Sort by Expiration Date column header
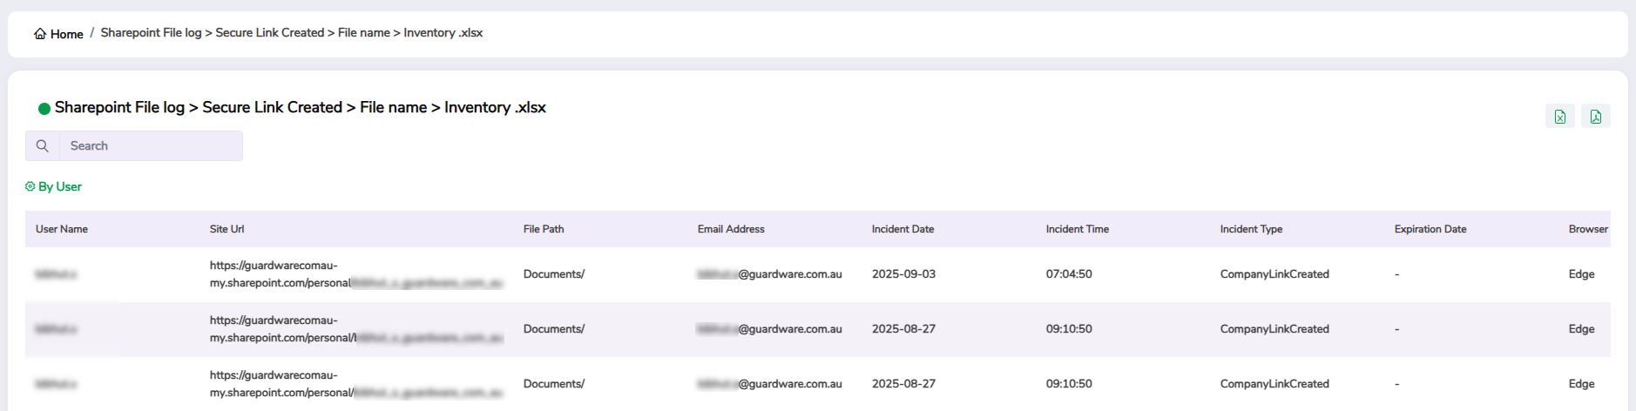Image resolution: width=1636 pixels, height=411 pixels. pyautogui.click(x=1430, y=229)
